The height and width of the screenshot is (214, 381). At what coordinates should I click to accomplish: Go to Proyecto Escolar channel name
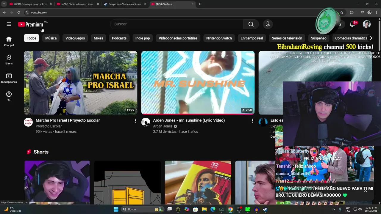click(x=49, y=126)
